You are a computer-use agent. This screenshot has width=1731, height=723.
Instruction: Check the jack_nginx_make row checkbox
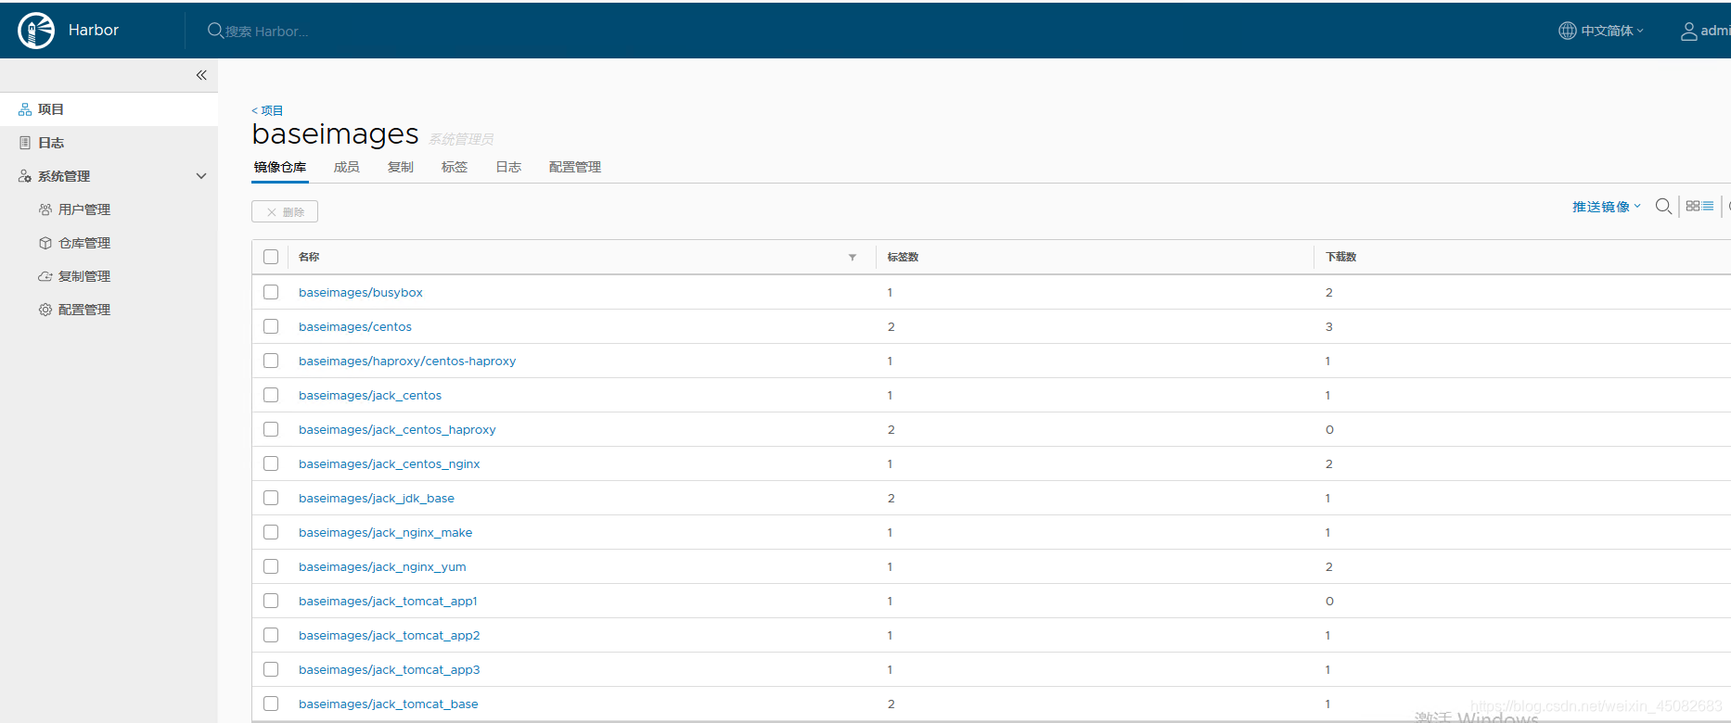(271, 532)
